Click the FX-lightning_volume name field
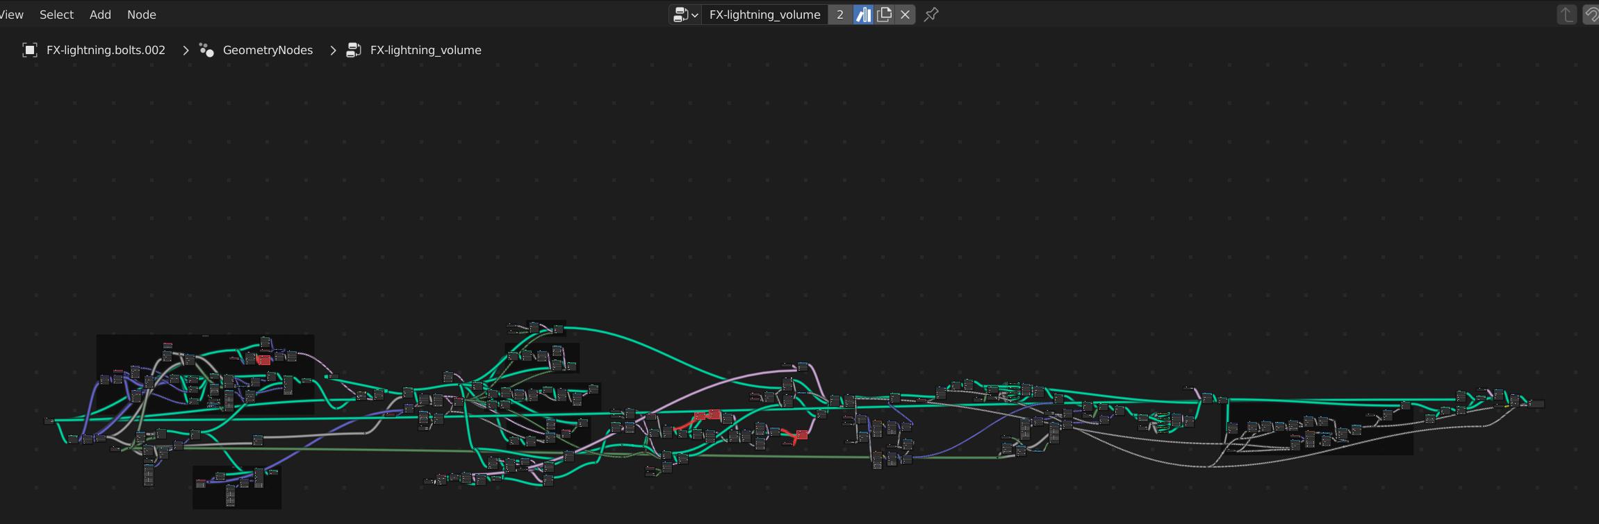The image size is (1599, 524). [764, 15]
